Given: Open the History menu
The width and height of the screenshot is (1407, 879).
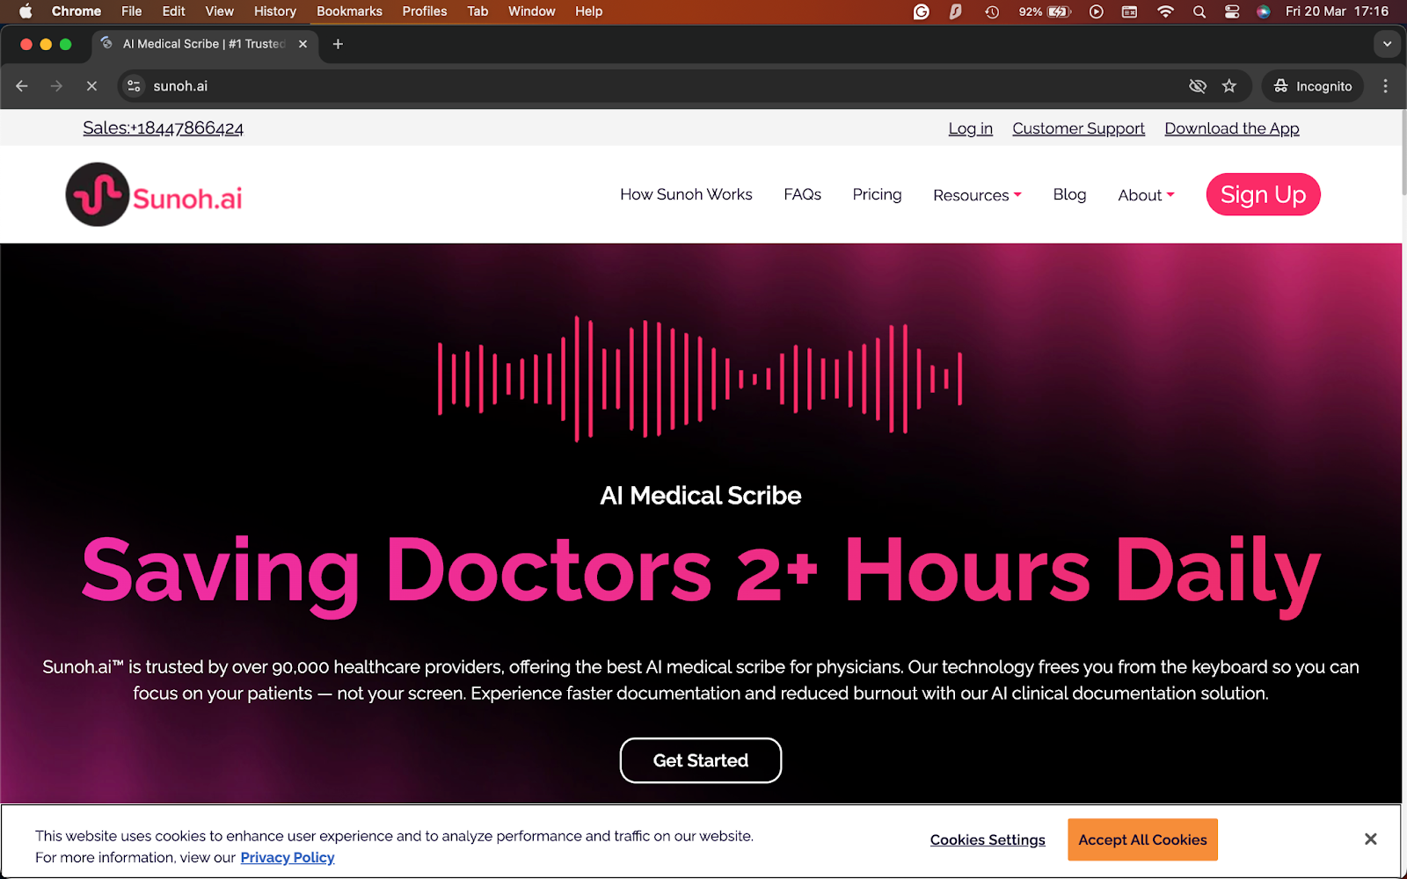Looking at the screenshot, I should (275, 11).
